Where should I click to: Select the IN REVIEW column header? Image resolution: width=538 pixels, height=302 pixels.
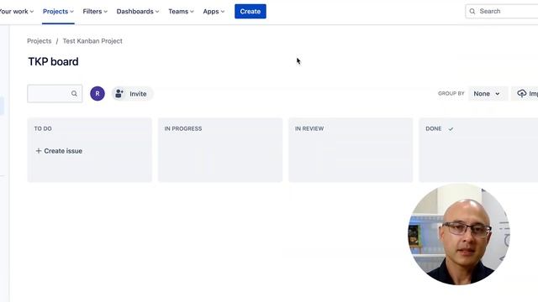[309, 128]
